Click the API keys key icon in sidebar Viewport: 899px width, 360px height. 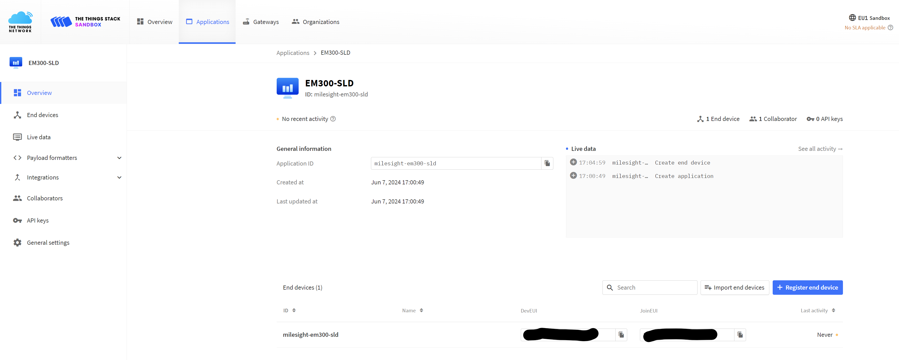click(18, 220)
